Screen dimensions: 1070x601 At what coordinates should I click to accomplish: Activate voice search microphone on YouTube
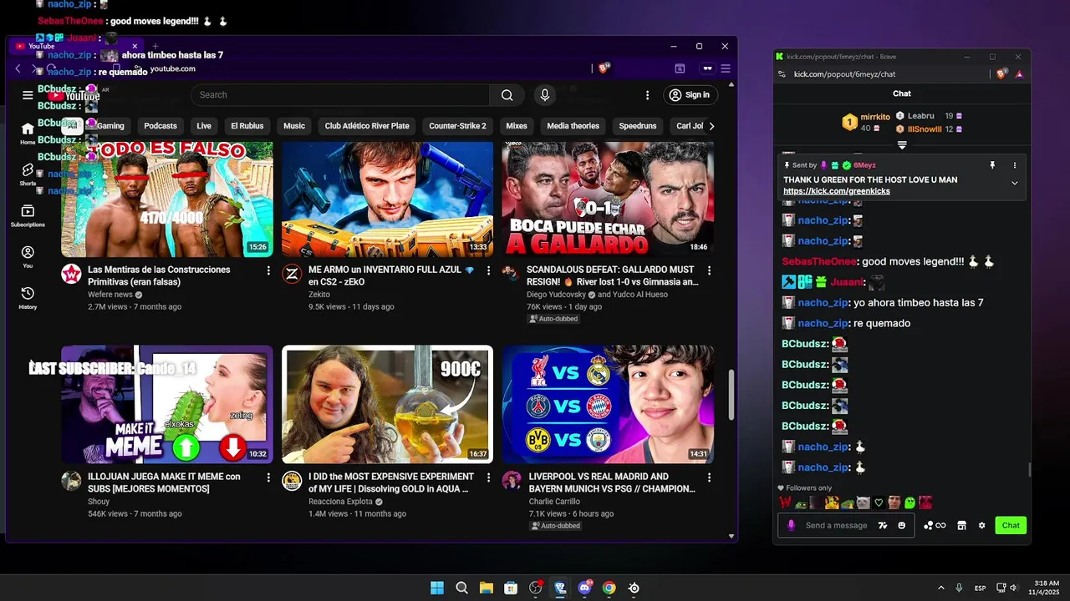point(545,95)
